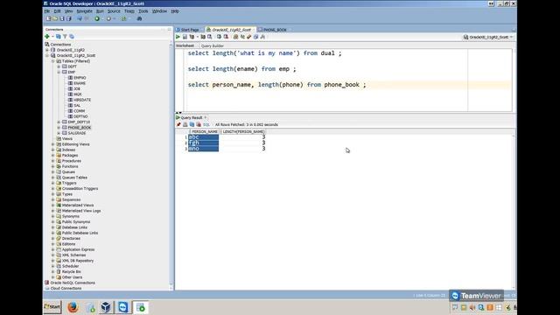Click the SQL link in Query Result toolbar
Viewport: 560px width, 315px height.
pos(206,124)
